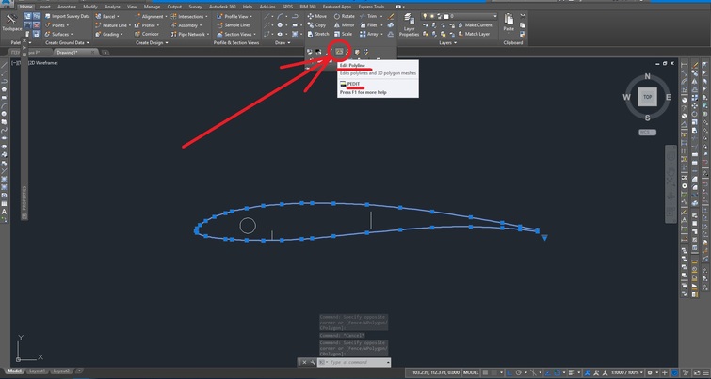Toggle grid display in status bar
The height and width of the screenshot is (379, 711).
[485, 372]
